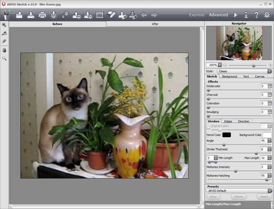
Task: Open the Style dropdown showing Classic
Action: coord(245,71)
